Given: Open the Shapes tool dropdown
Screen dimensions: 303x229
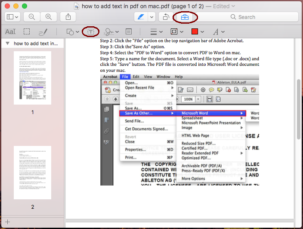Looking at the screenshot, I should coord(72,32).
